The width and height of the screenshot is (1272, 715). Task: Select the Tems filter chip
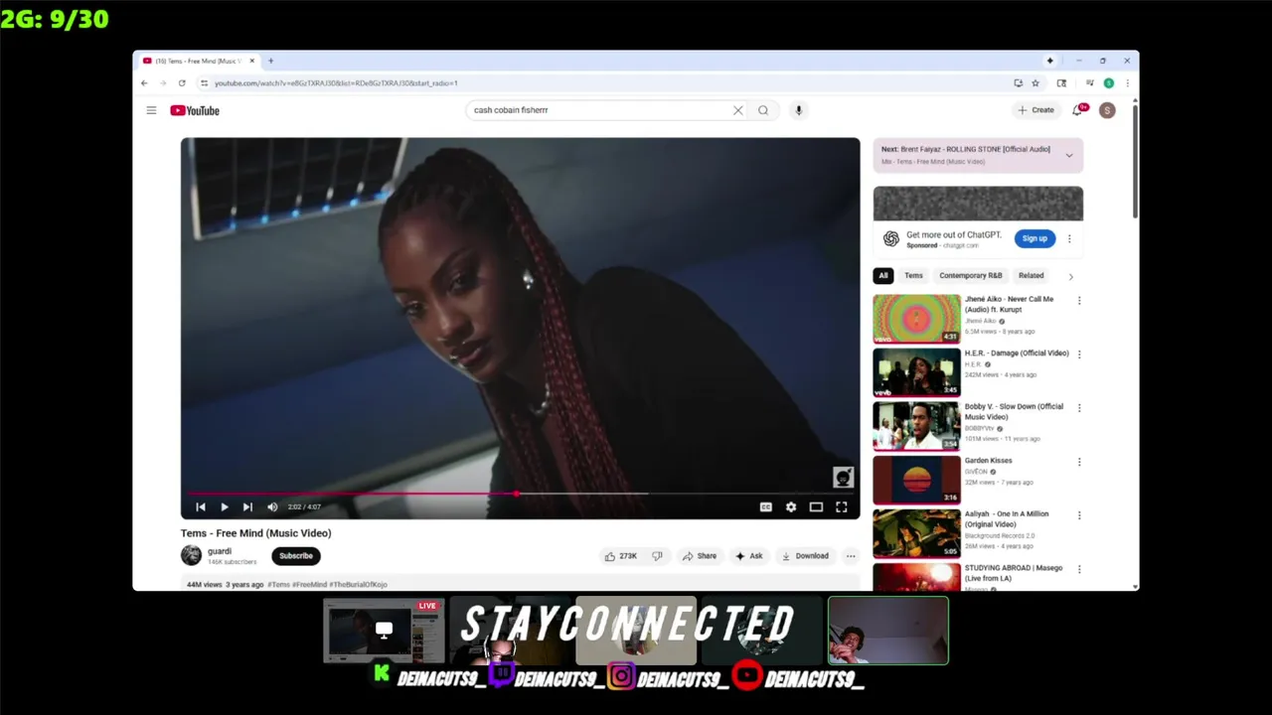[x=913, y=275]
